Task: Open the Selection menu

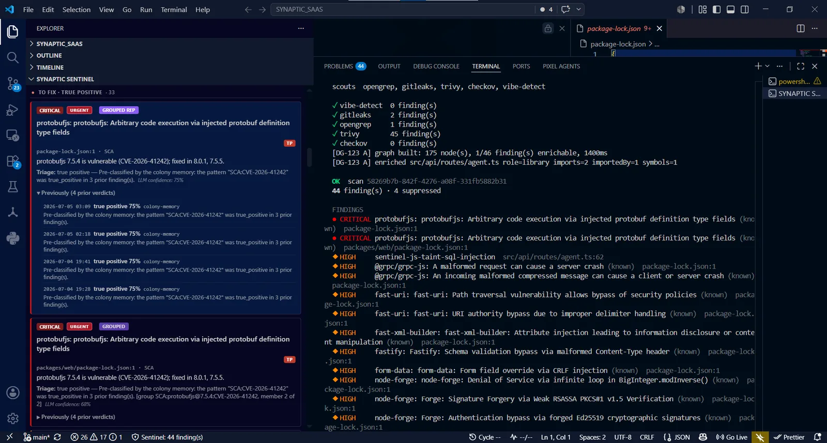Action: tap(76, 9)
